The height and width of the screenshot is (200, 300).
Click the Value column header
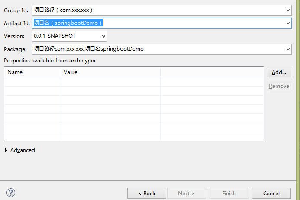(x=111, y=72)
